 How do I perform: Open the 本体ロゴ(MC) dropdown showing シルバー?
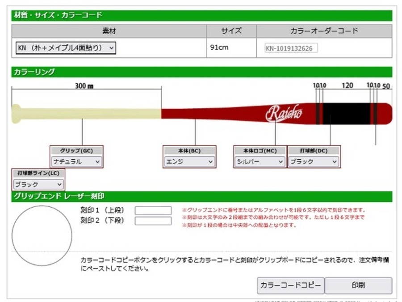[x=260, y=162]
